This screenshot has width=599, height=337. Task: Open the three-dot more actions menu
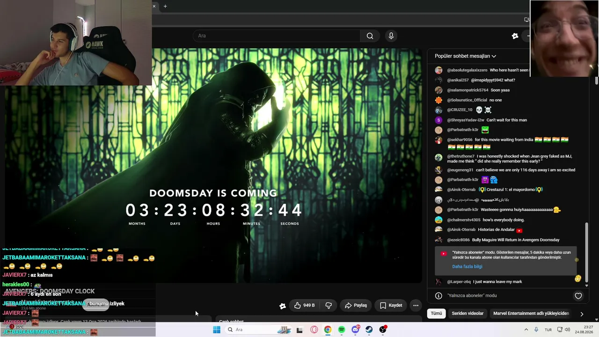(416, 305)
